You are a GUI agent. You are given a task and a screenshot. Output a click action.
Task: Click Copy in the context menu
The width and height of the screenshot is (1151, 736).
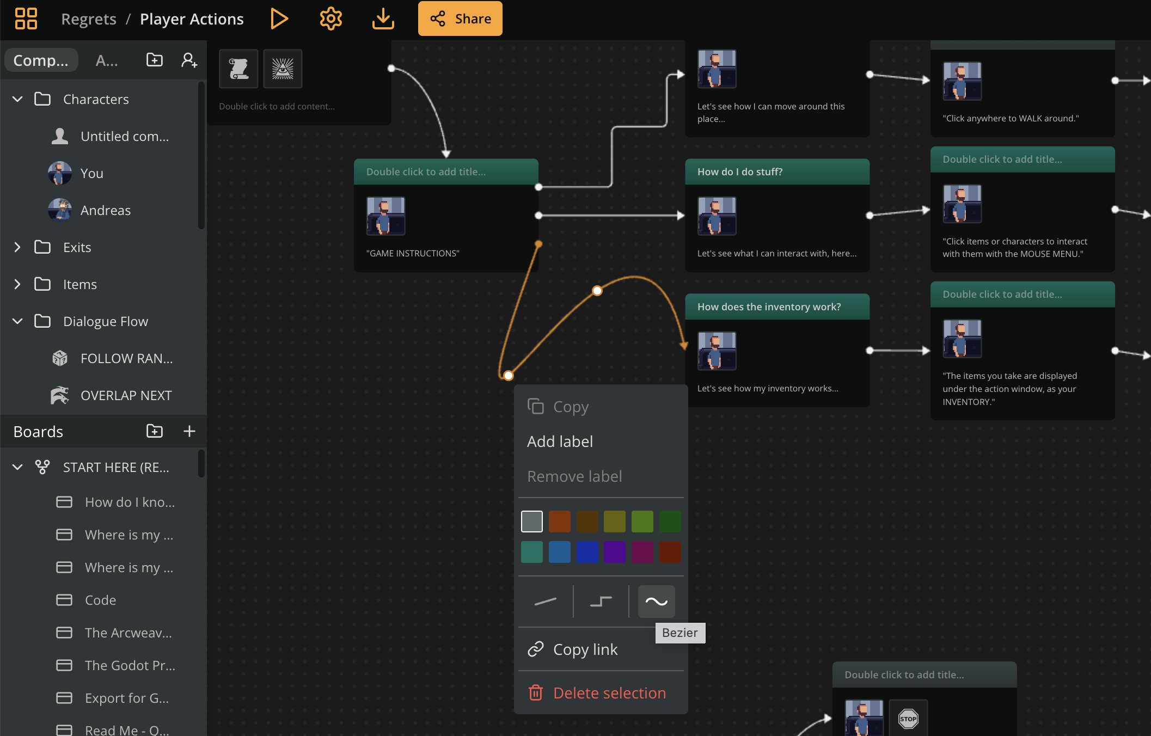601,407
